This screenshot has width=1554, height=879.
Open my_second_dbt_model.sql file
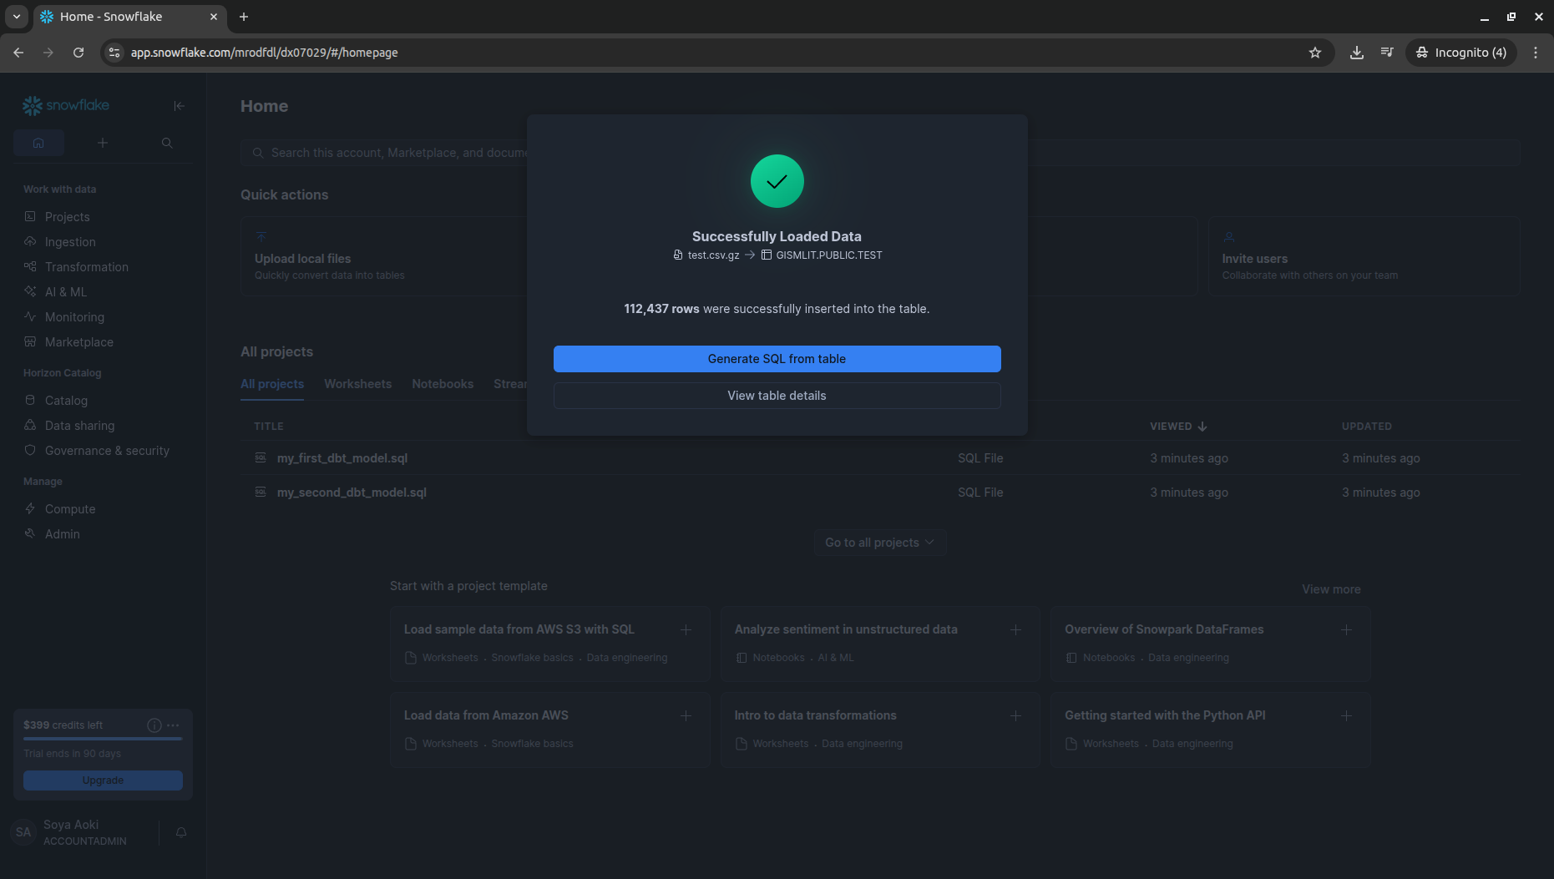tap(352, 493)
